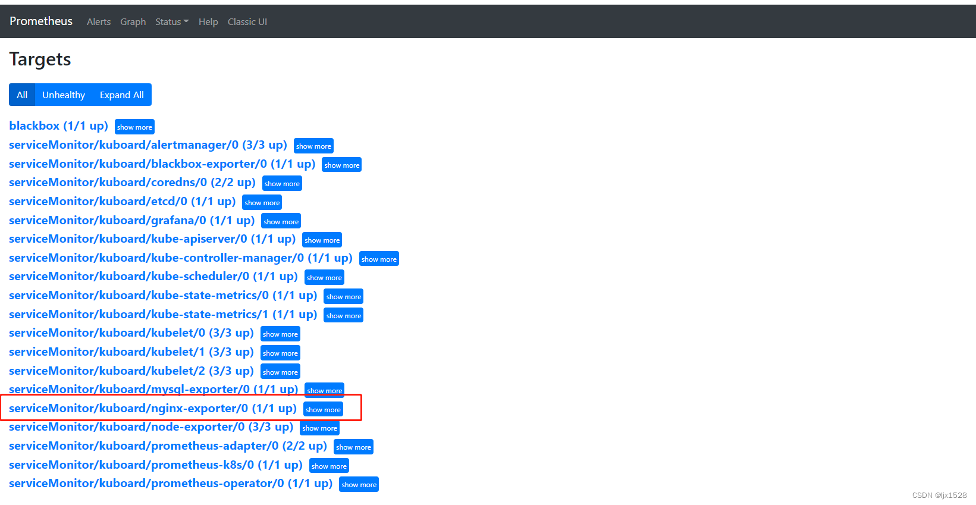The image size is (976, 505).
Task: Switch to Classic UI
Action: (x=247, y=22)
